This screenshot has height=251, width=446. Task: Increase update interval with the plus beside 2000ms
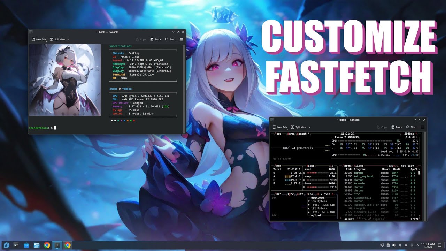[416, 134]
